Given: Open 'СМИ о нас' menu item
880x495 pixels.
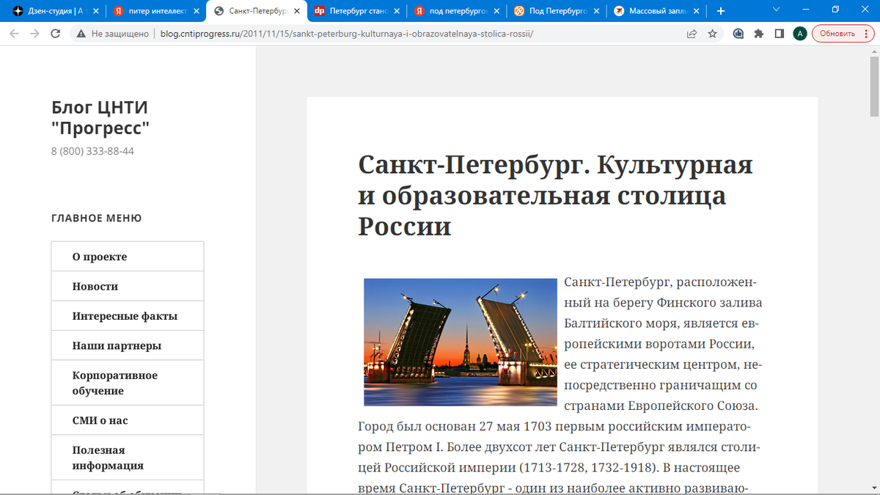Looking at the screenshot, I should point(128,420).
